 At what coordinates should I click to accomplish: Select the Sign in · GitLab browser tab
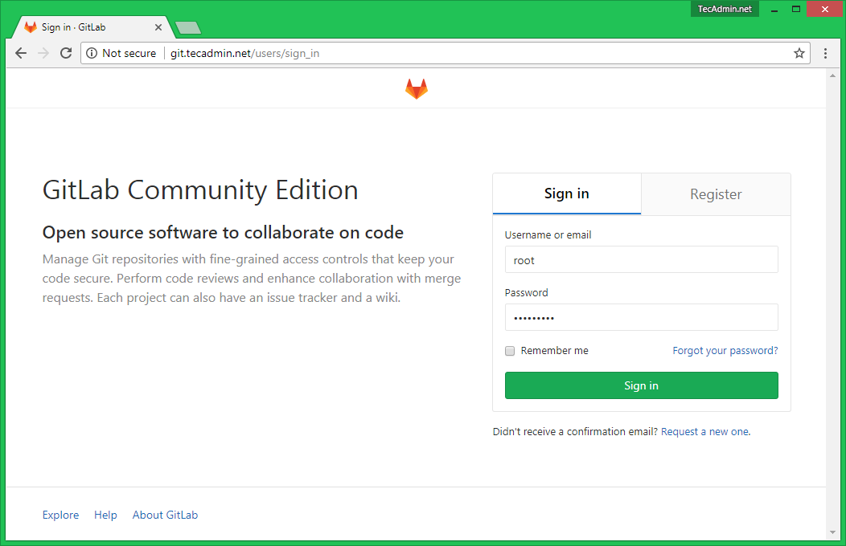coord(92,27)
